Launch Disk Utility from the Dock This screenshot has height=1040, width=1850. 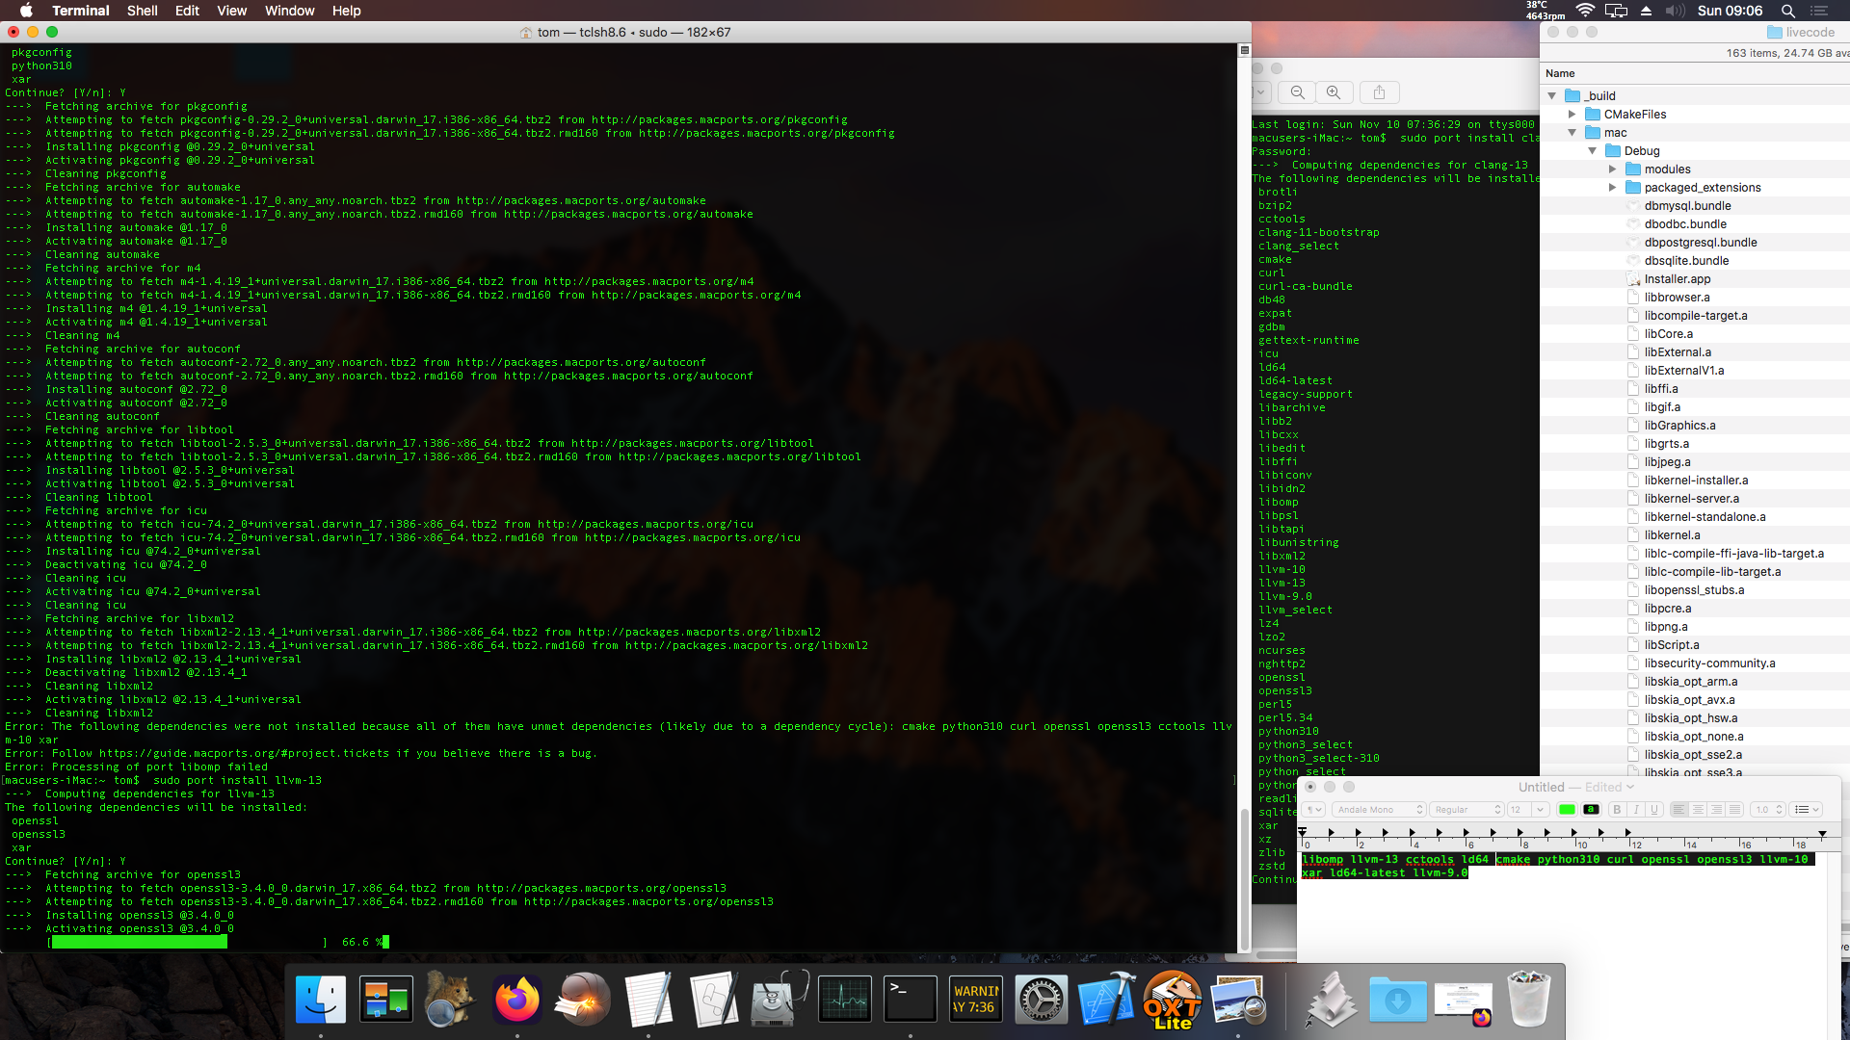pos(780,999)
